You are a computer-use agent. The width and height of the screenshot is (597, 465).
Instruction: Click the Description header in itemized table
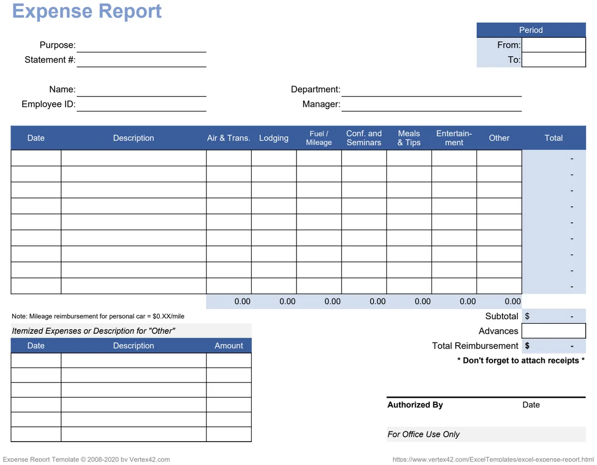pyautogui.click(x=133, y=346)
